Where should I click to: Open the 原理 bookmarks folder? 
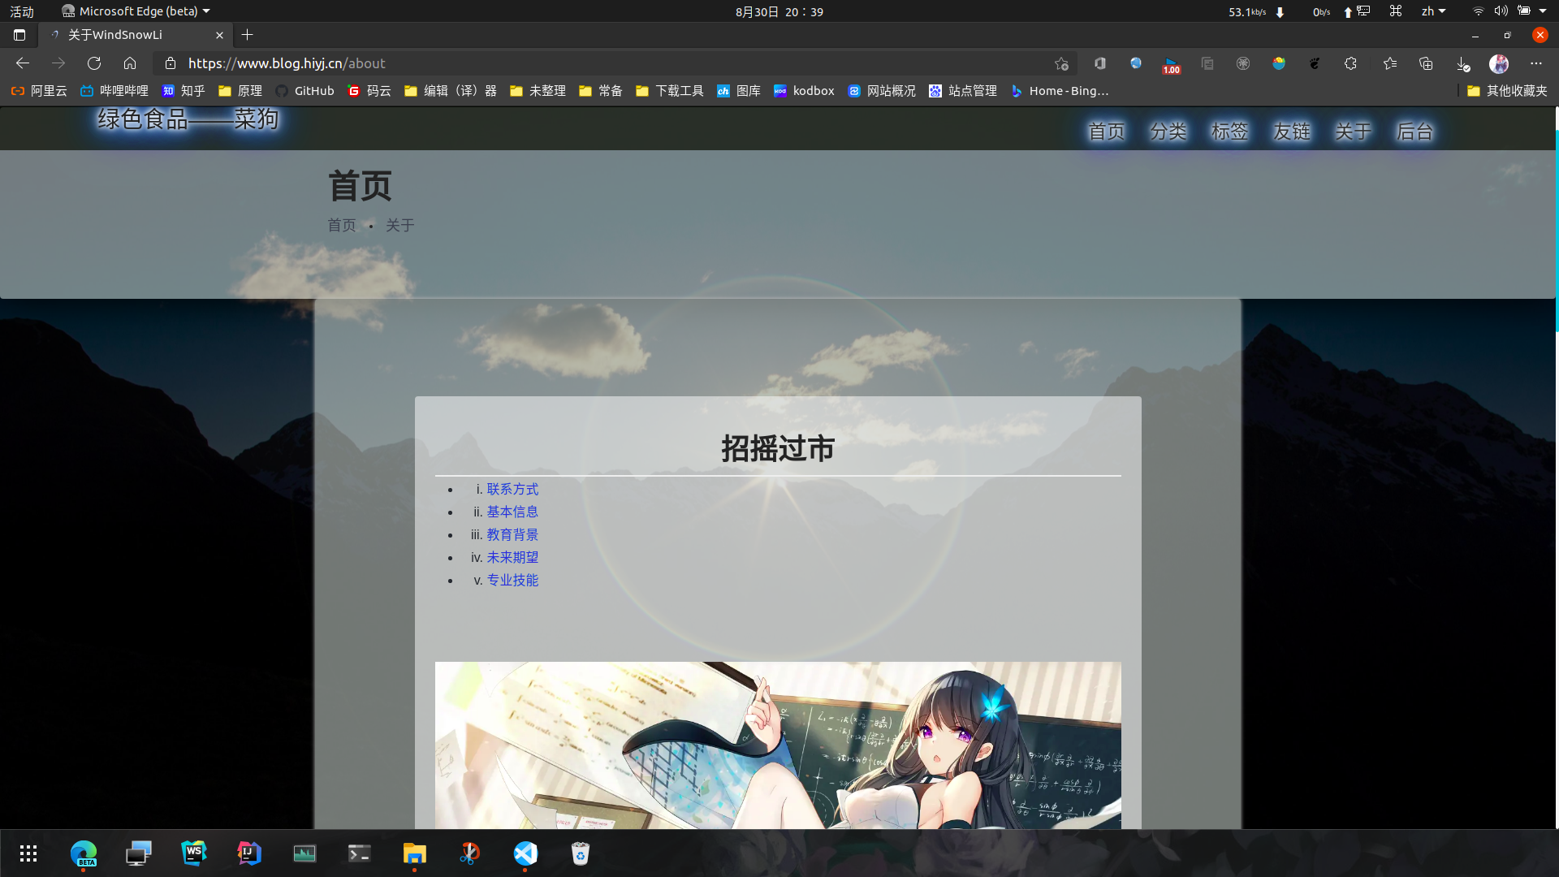240,91
